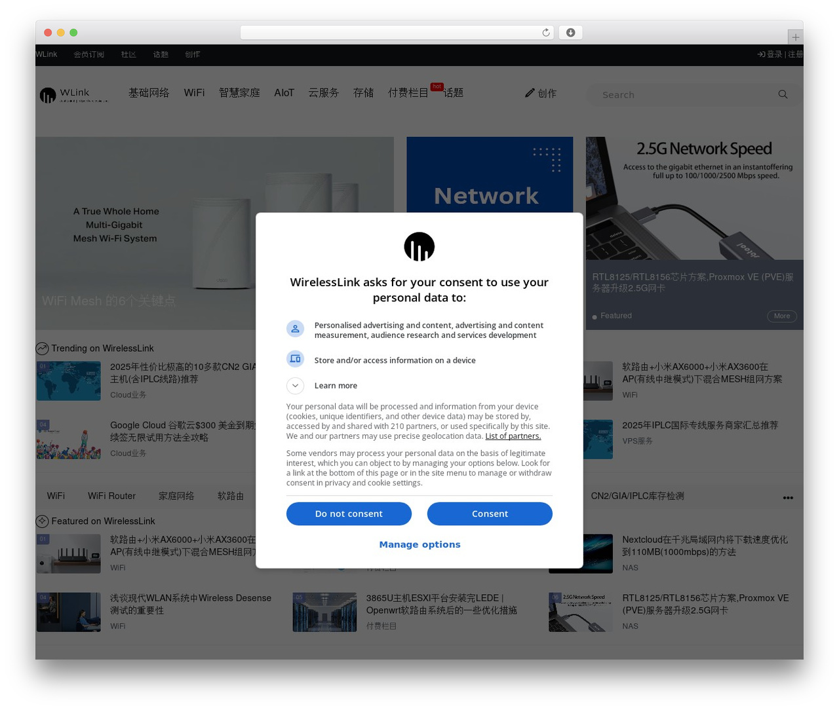The image size is (839, 710).
Task: Open Manage options link
Action: [419, 544]
